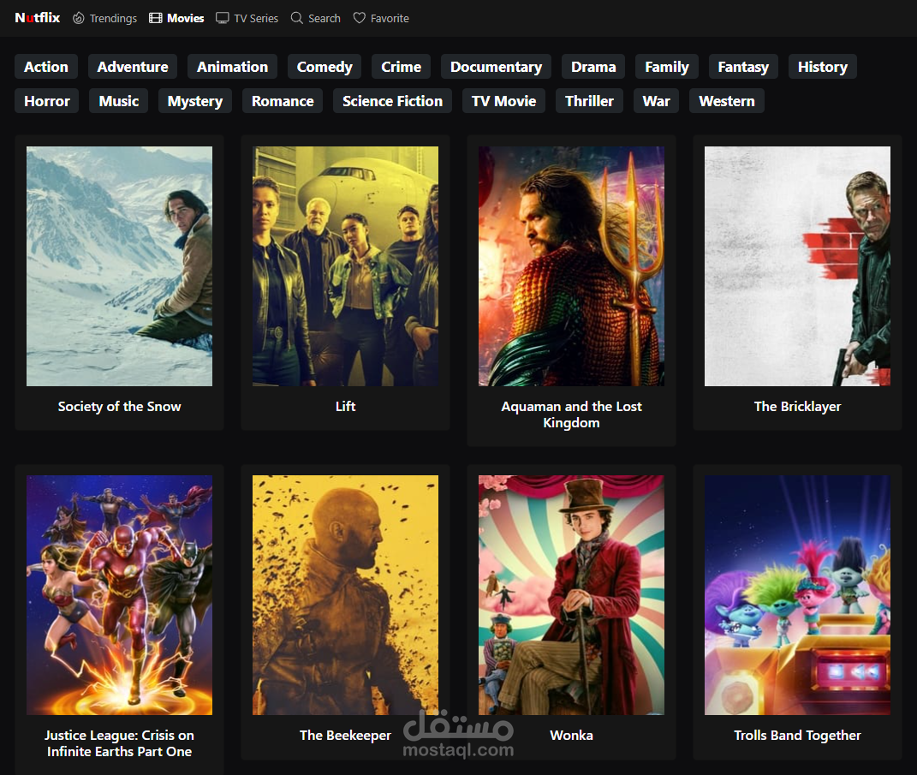The height and width of the screenshot is (775, 917).
Task: Open the Wonka movie poster
Action: 571,595
